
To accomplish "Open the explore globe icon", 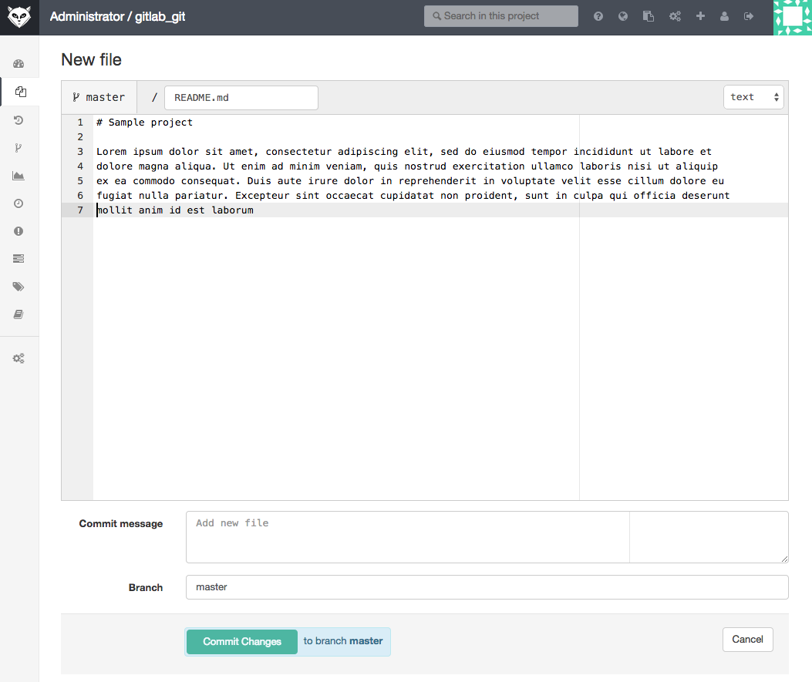I will (x=623, y=16).
